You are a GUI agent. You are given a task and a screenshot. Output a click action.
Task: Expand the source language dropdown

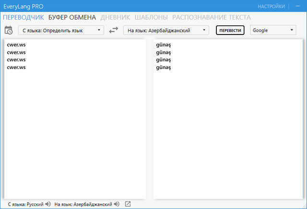click(61, 30)
